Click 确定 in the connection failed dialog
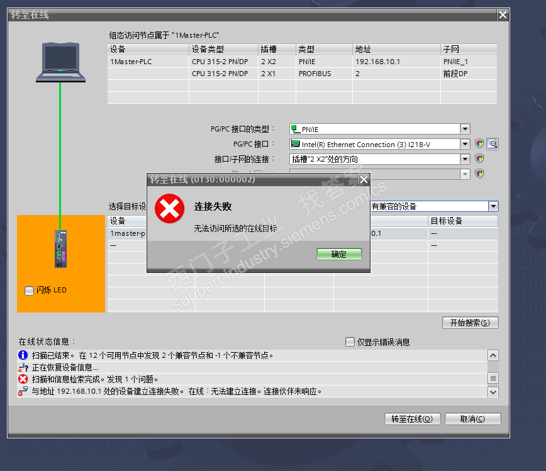The height and width of the screenshot is (471, 546). pos(339,254)
